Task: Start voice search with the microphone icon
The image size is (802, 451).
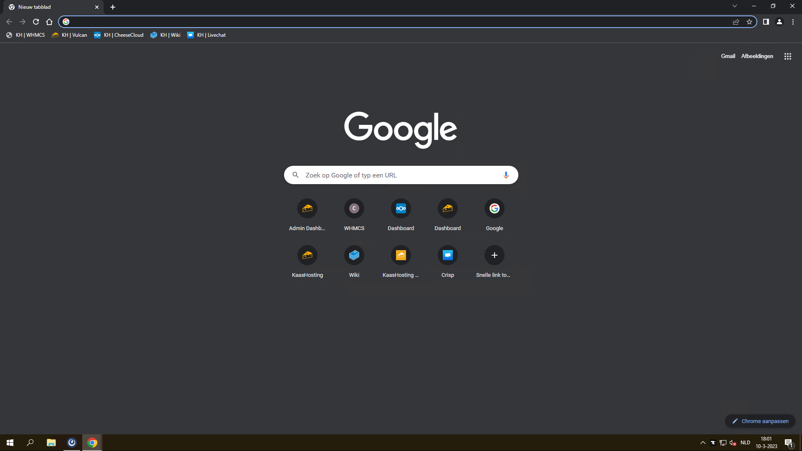Action: [x=506, y=175]
